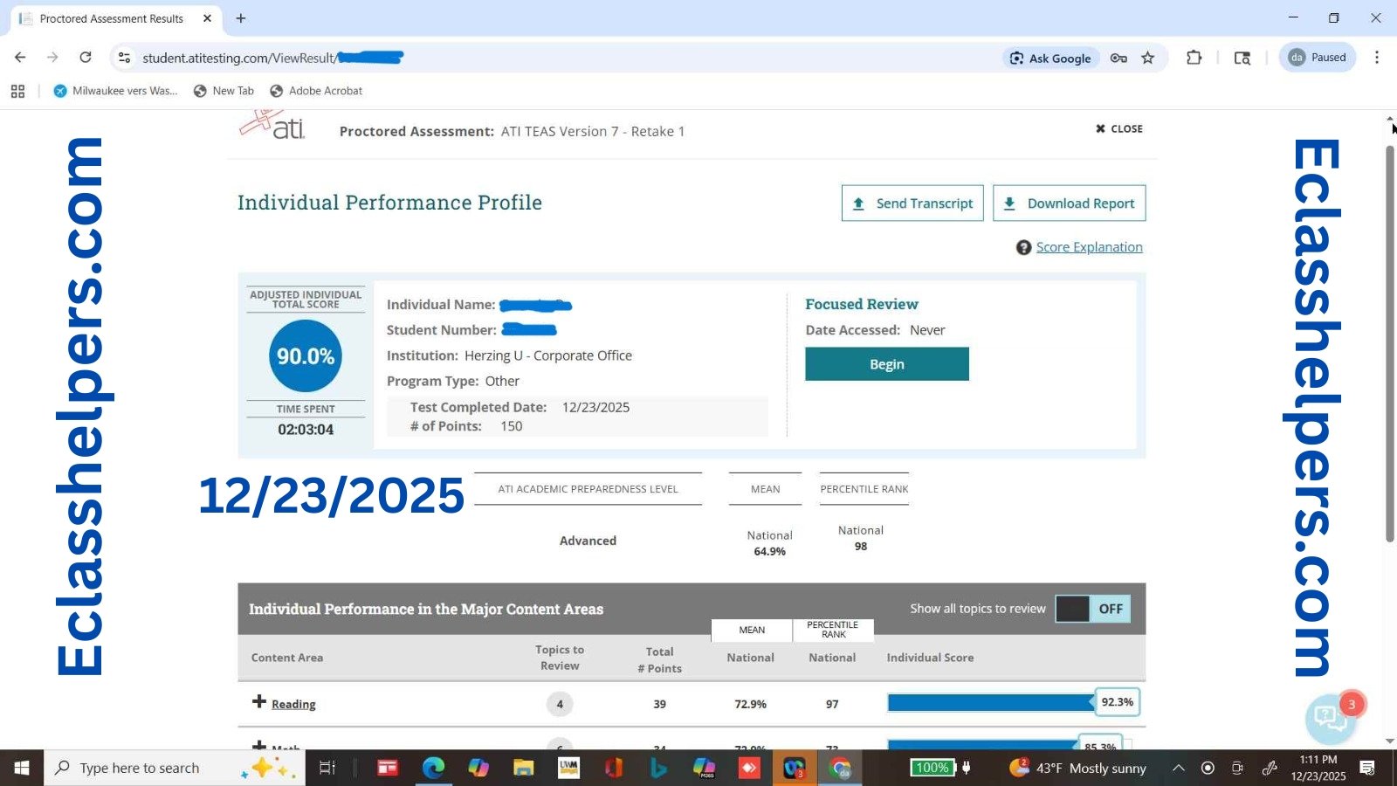
Task: Click the Send Transcript button
Action: (x=912, y=203)
